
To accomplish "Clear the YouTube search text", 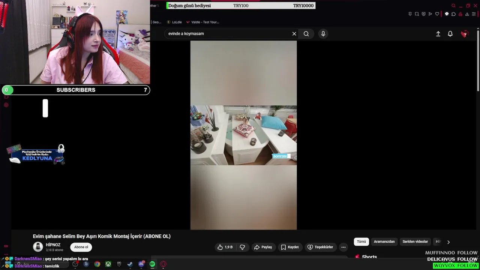I will [x=294, y=34].
